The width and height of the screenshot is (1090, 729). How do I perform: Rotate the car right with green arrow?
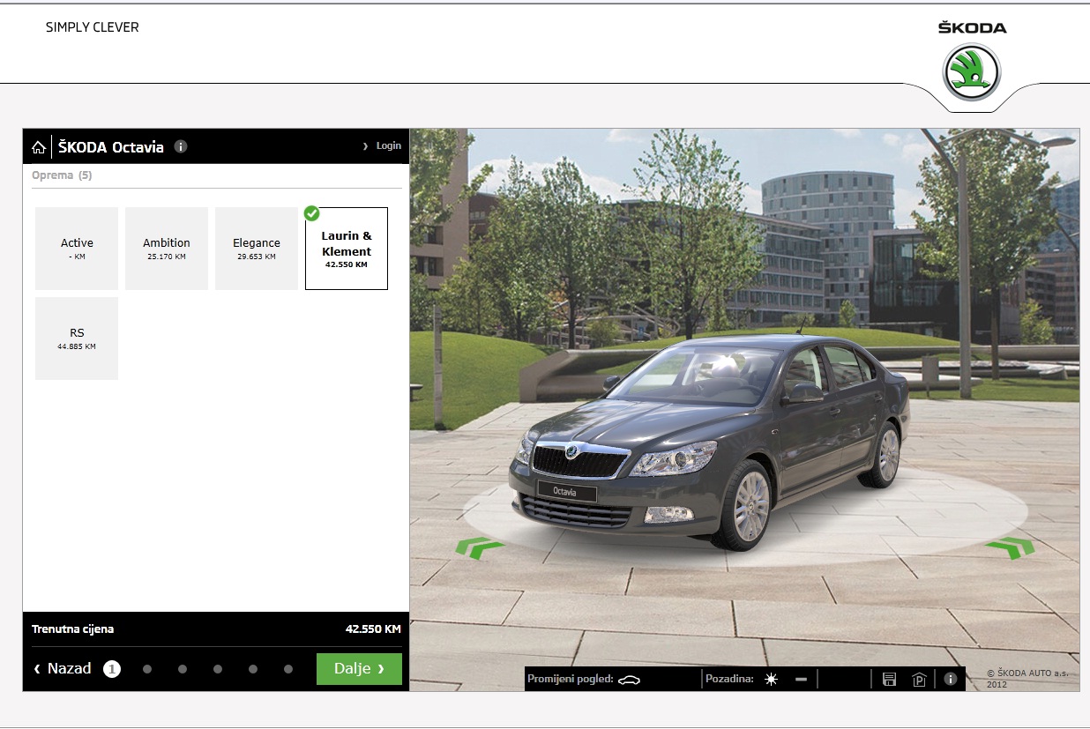click(1011, 548)
